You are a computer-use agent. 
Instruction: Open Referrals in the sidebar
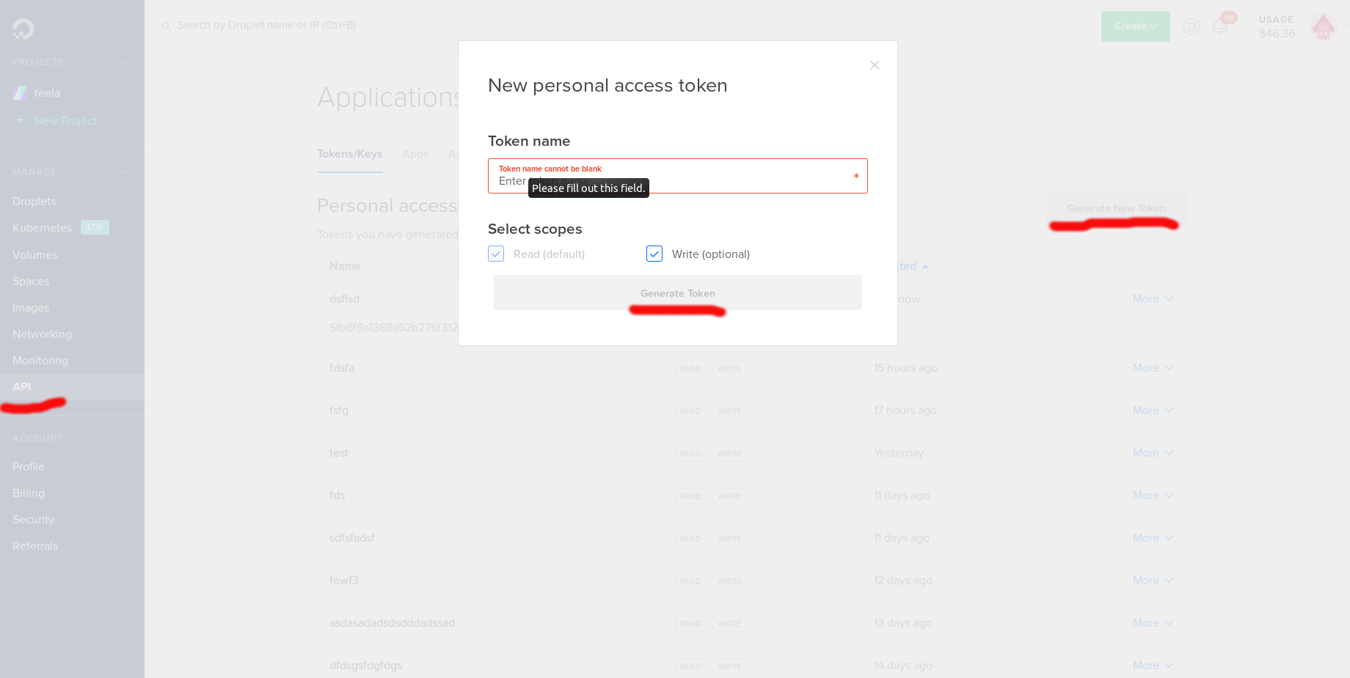tap(35, 546)
